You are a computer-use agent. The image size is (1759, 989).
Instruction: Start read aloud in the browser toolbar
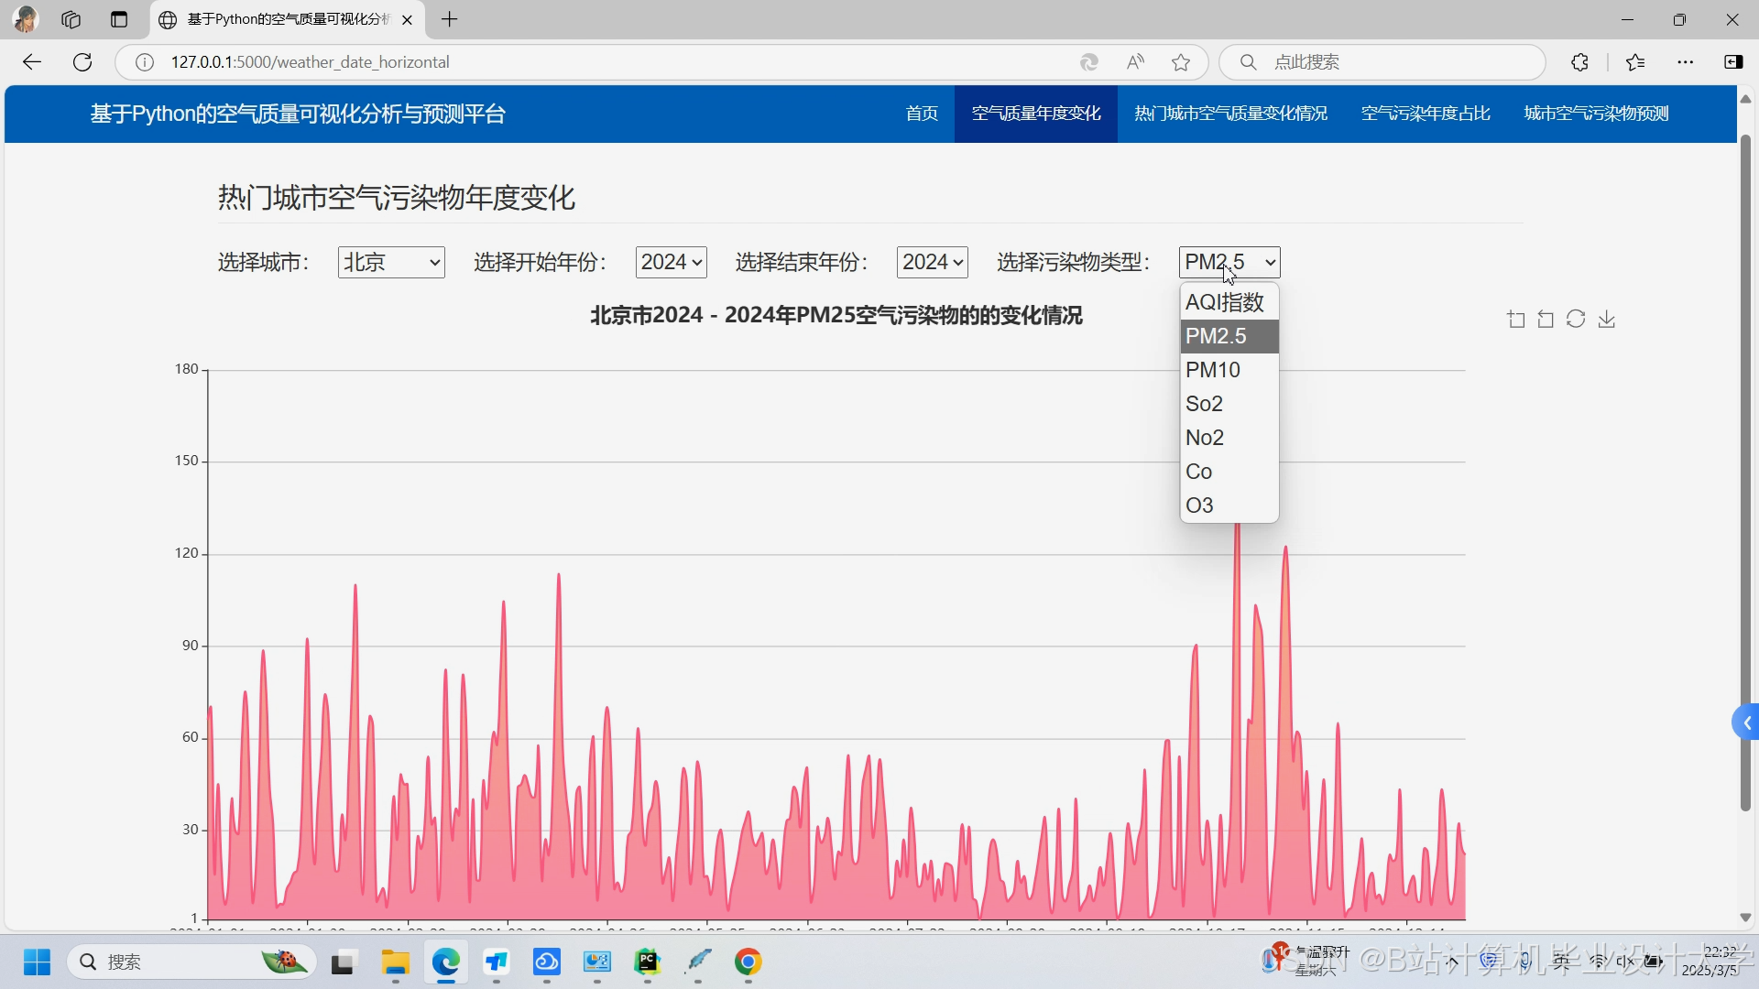pos(1135,62)
